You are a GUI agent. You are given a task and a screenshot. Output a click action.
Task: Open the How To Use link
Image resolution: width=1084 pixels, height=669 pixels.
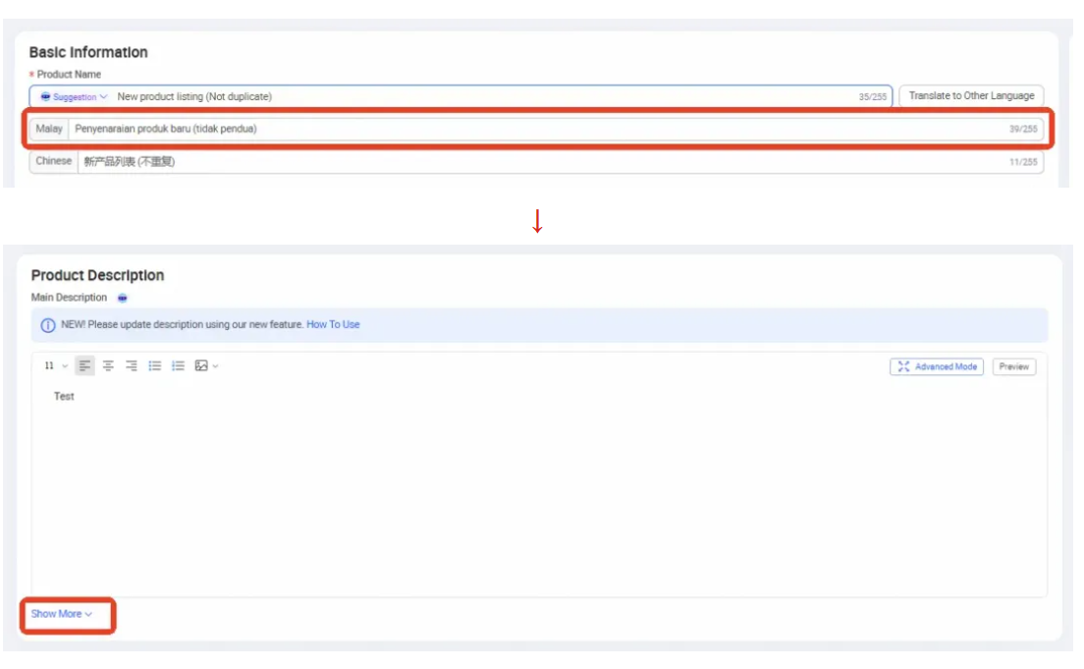click(x=333, y=324)
